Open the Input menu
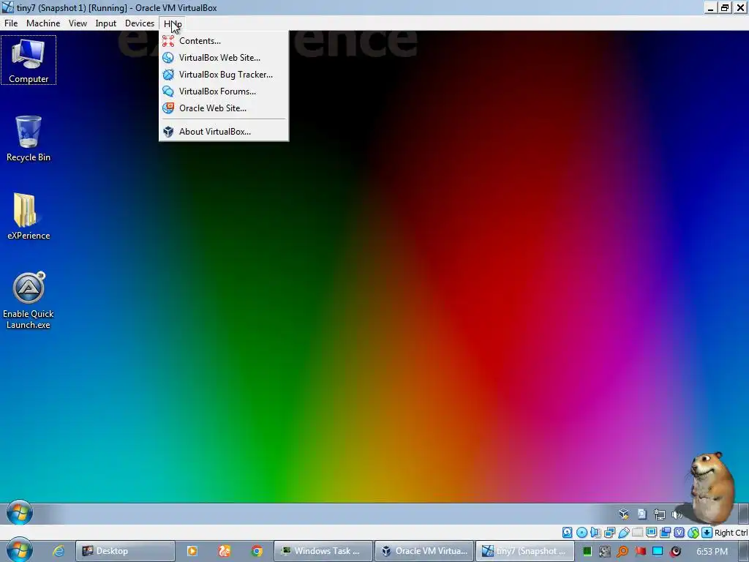749x562 pixels. click(105, 23)
